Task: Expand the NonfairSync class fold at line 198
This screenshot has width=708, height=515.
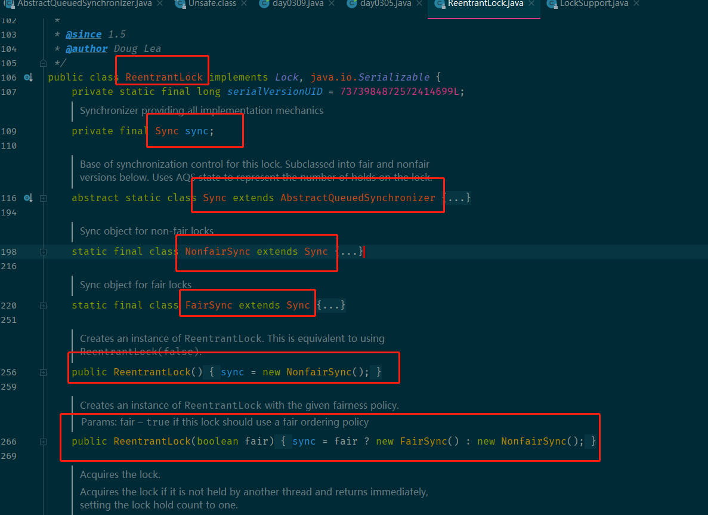Action: pyautogui.click(x=44, y=252)
